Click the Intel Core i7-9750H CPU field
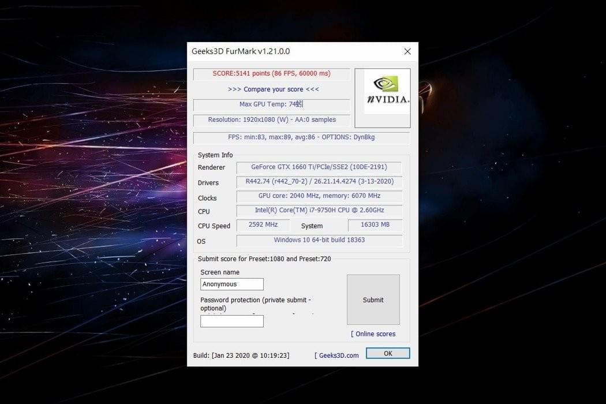 (319, 210)
